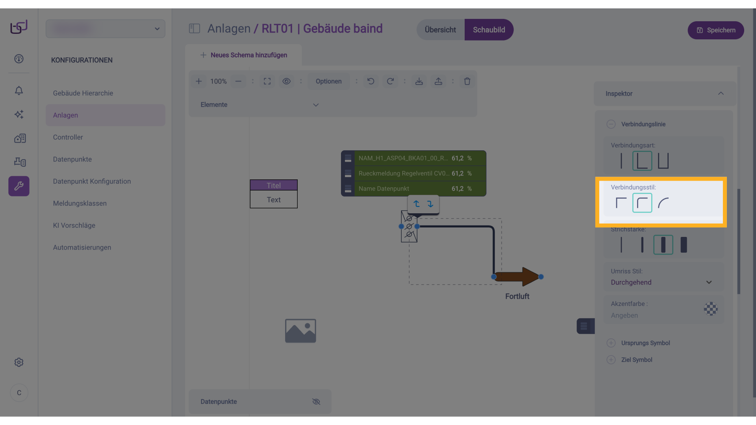Click the fullscreen fit icon
The width and height of the screenshot is (756, 425).
[x=267, y=81]
